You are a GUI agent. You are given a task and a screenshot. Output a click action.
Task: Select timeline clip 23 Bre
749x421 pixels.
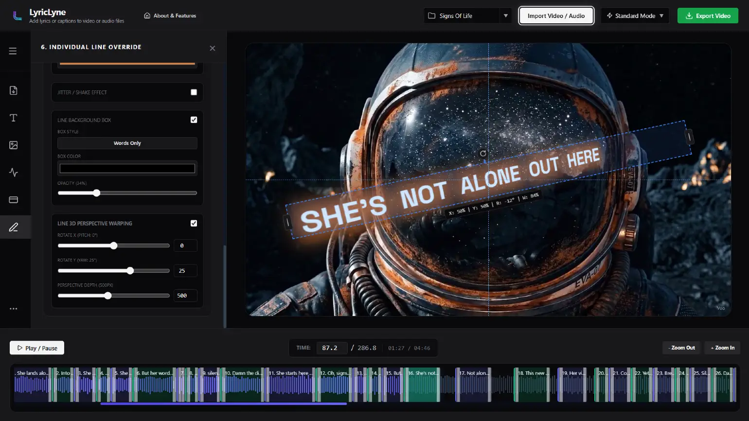664,385
